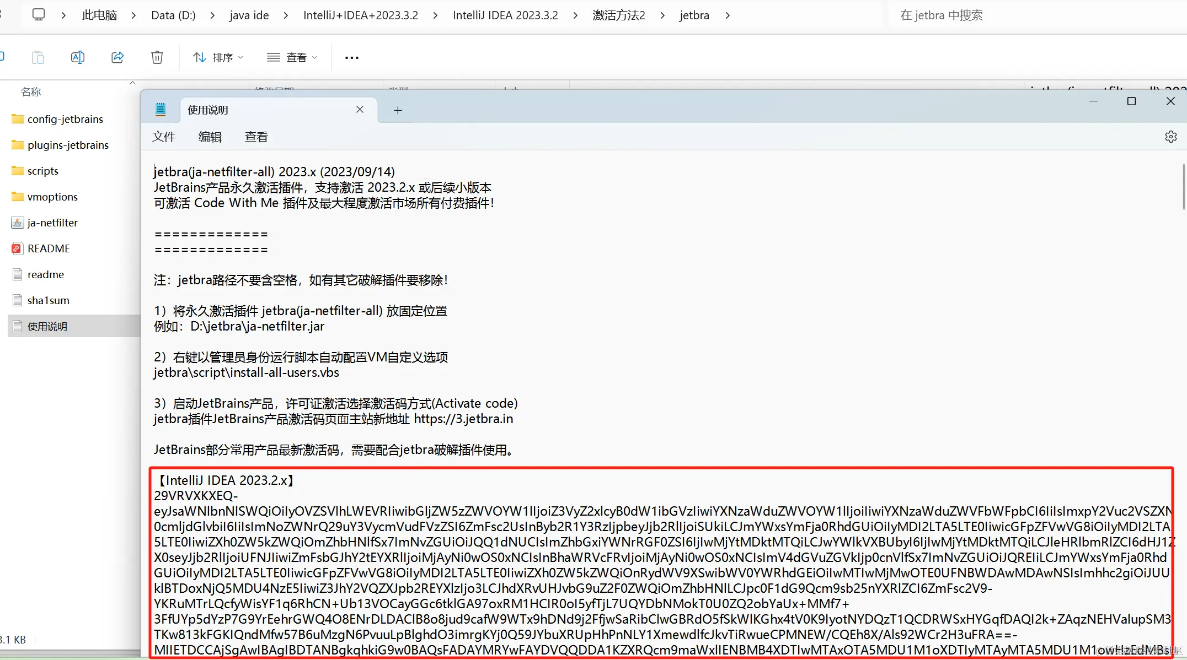Close the 使用说明 Notepad tab
This screenshot has height=660, width=1187.
[x=360, y=110]
